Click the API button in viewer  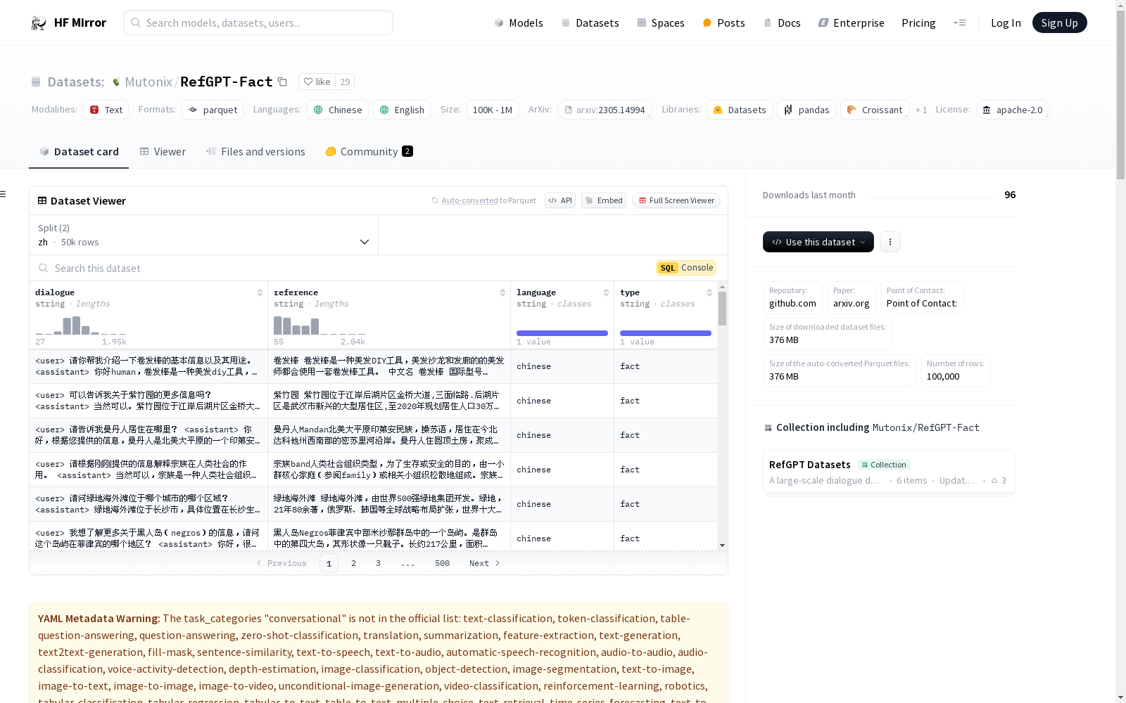point(560,200)
